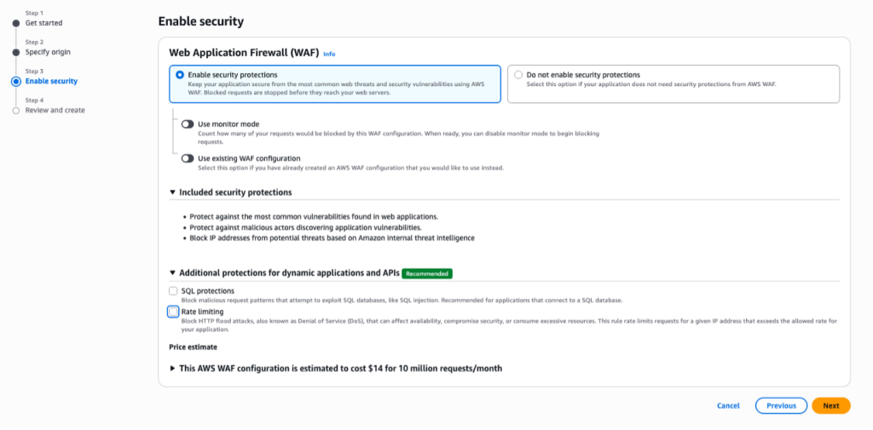The width and height of the screenshot is (873, 430).
Task: Collapse Included security protections section
Action: (x=173, y=192)
